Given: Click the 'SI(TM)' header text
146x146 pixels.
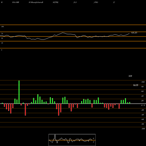Looking at the screenshot, I should (x=55, y=2).
